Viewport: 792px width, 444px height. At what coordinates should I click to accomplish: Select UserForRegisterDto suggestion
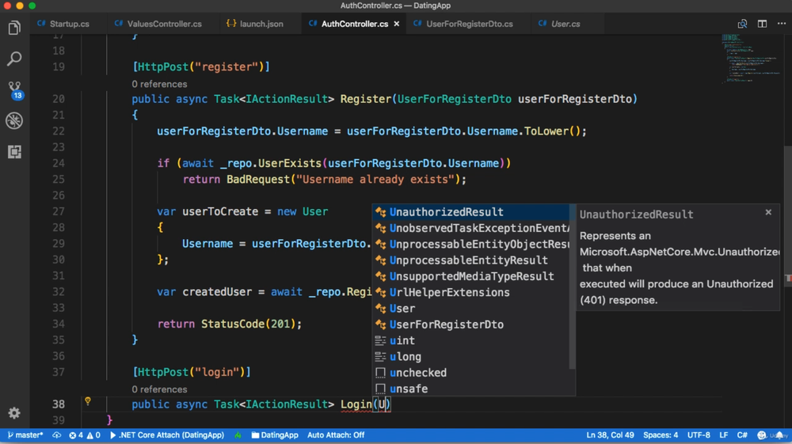(x=470, y=324)
